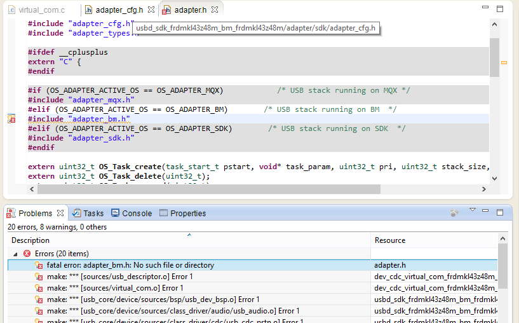Click the #include "adapter_mqx.h" code line
The height and width of the screenshot is (323, 519).
[81, 100]
